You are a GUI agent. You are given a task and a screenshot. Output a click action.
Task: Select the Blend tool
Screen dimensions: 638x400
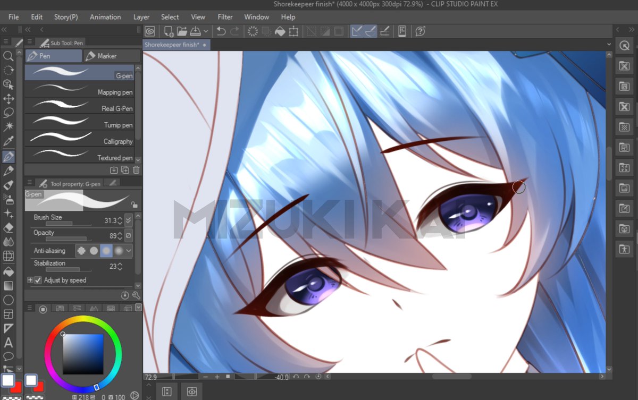[x=8, y=242]
